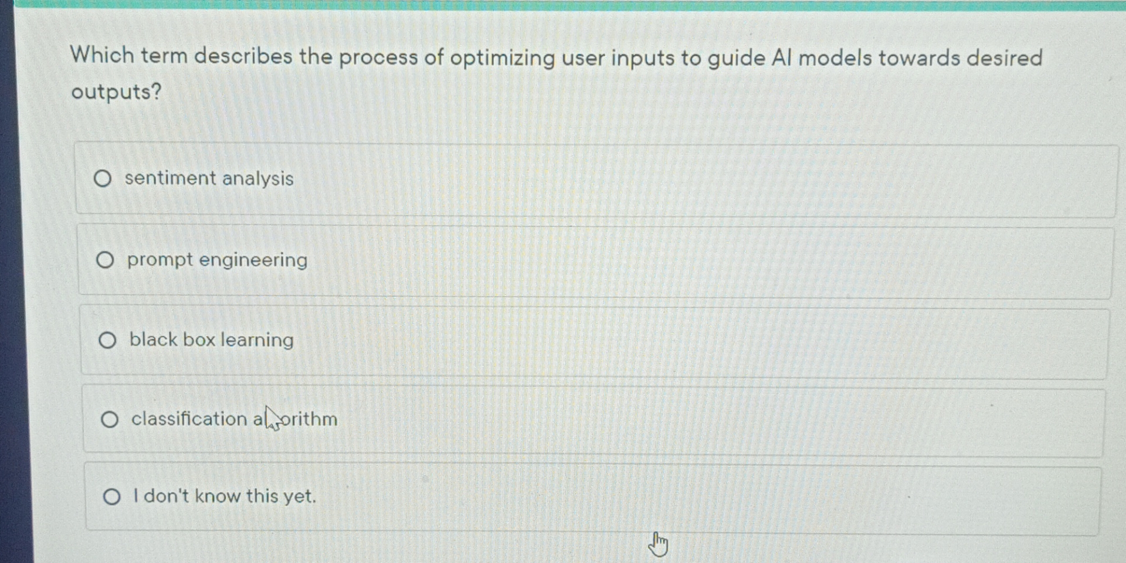1126x563 pixels.
Task: Click the prompt engineering answer label text
Action: pos(216,260)
